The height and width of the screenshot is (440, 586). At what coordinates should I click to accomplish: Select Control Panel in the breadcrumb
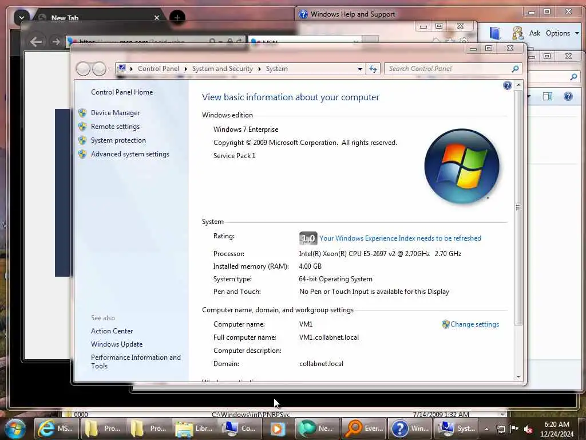pos(158,69)
